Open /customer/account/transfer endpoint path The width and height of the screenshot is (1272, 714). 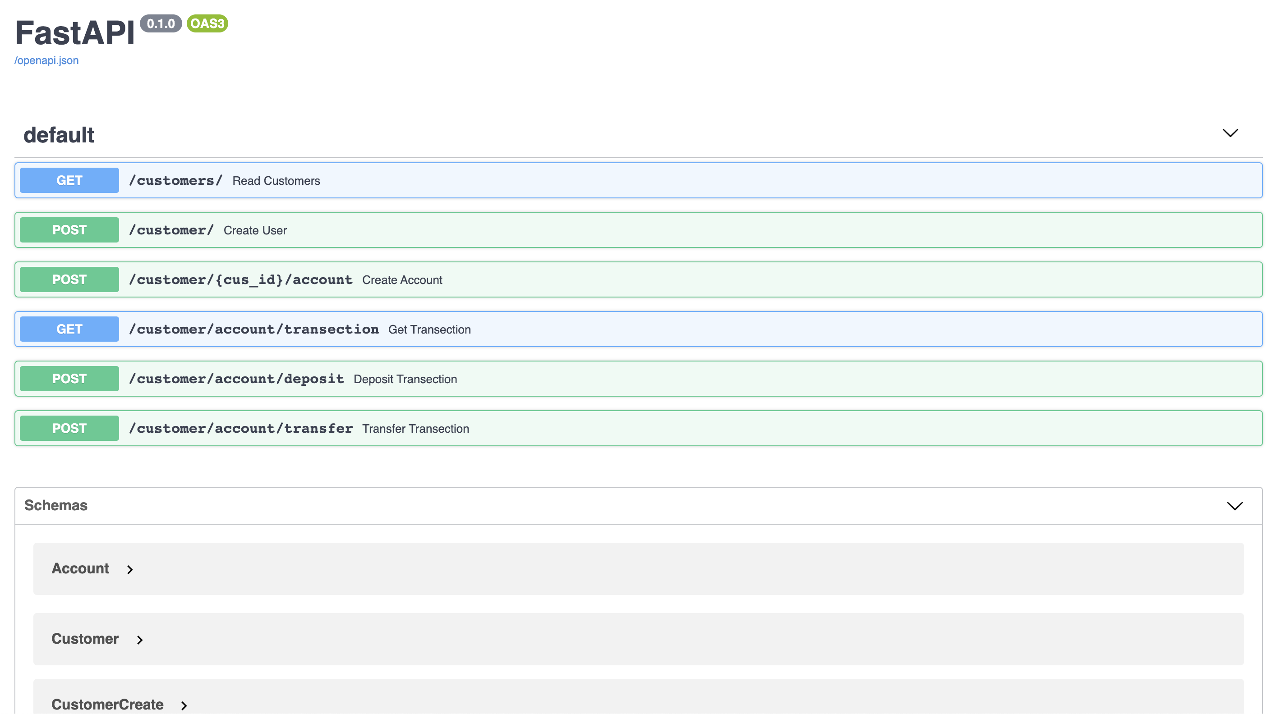tap(240, 428)
